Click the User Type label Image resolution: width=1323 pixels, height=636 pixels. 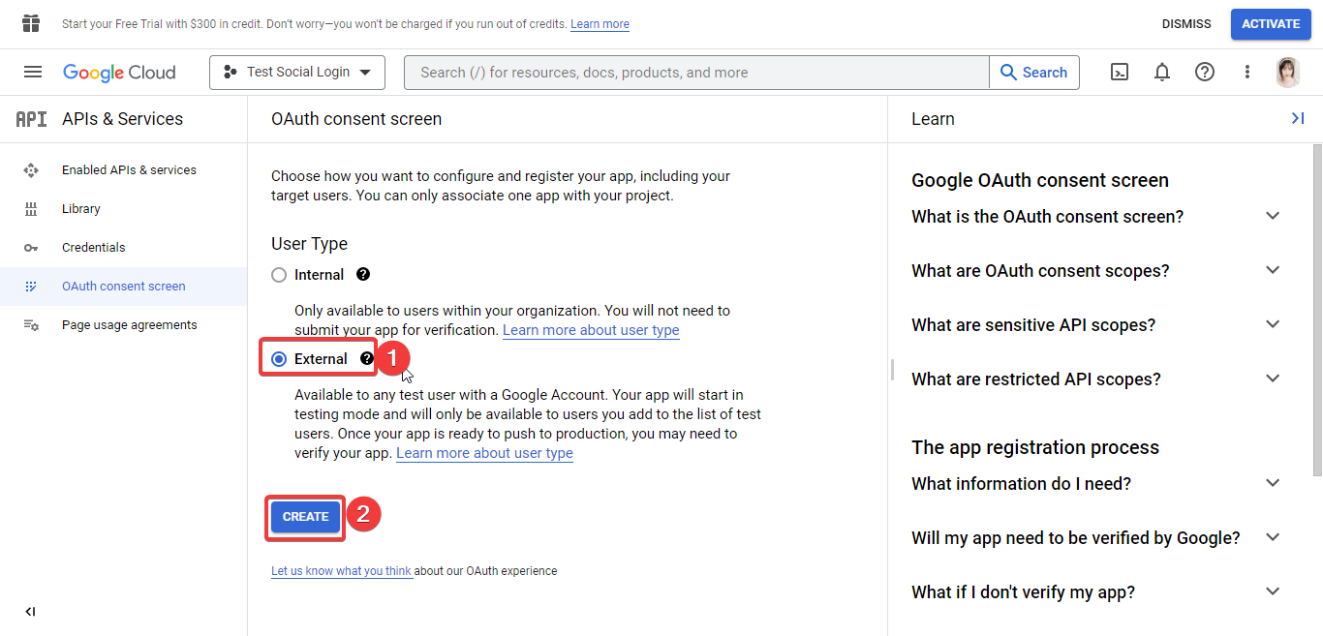[x=309, y=244]
